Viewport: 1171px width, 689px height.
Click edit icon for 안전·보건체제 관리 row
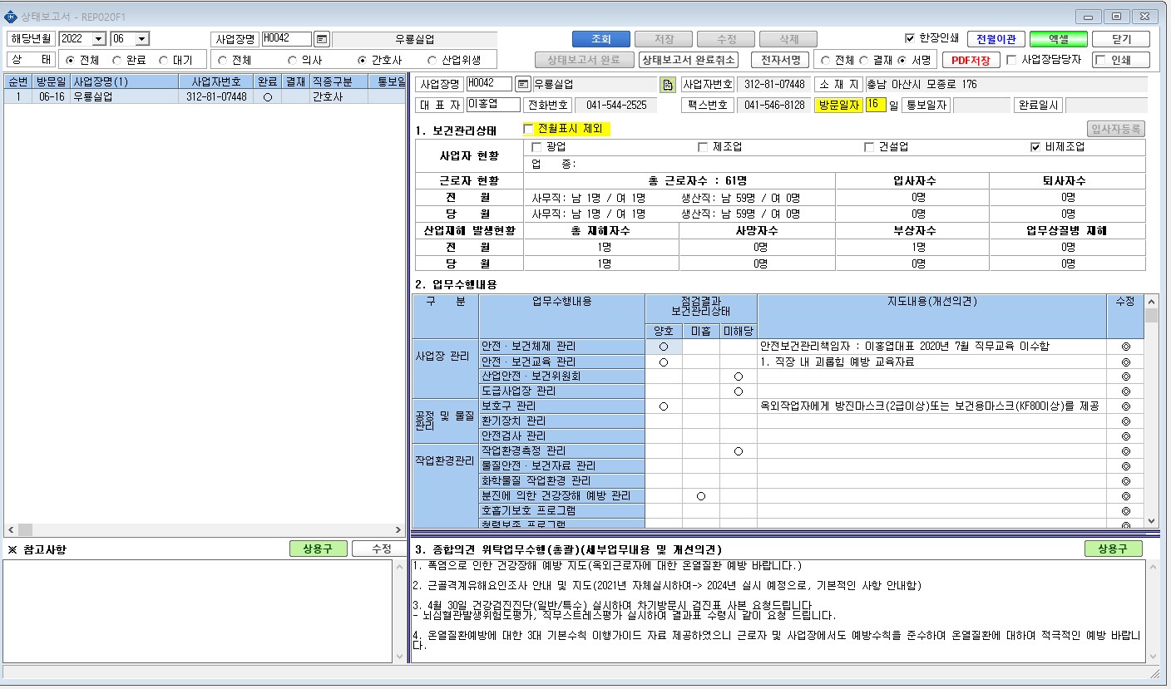click(x=1126, y=347)
